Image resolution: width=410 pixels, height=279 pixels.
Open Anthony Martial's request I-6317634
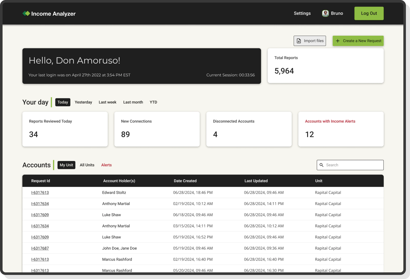(40, 204)
